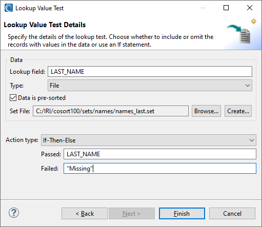
Task: Click the Action type dropdown arrow
Action: 252,140
